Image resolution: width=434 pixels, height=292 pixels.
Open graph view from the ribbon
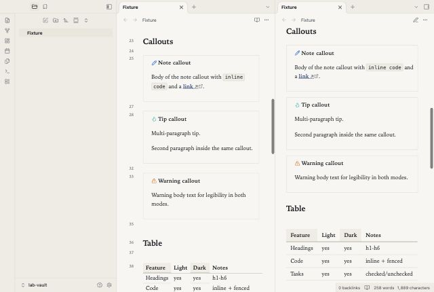(7, 31)
